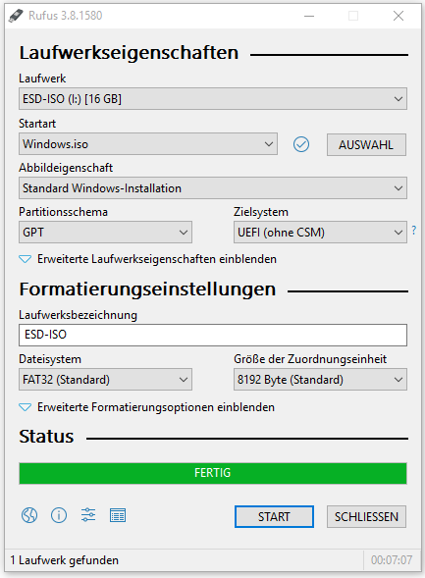The width and height of the screenshot is (425, 578).
Task: Click the green FERTIG progress bar
Action: (213, 473)
